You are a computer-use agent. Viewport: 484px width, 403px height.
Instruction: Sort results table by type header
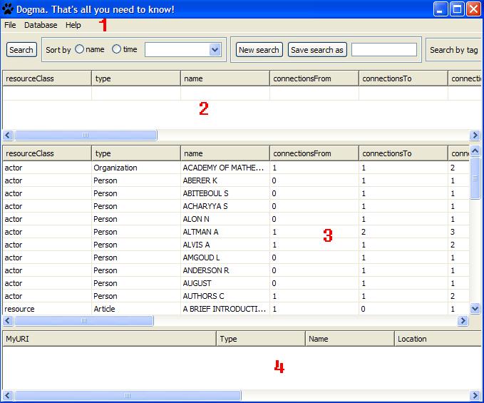point(136,153)
